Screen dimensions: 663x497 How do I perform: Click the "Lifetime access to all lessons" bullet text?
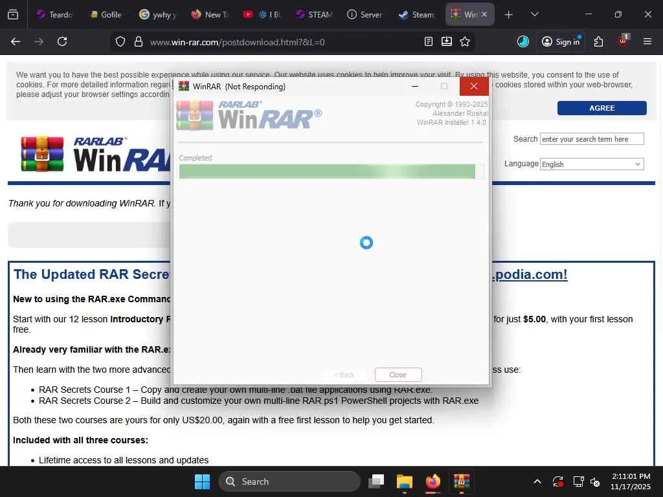tap(124, 460)
